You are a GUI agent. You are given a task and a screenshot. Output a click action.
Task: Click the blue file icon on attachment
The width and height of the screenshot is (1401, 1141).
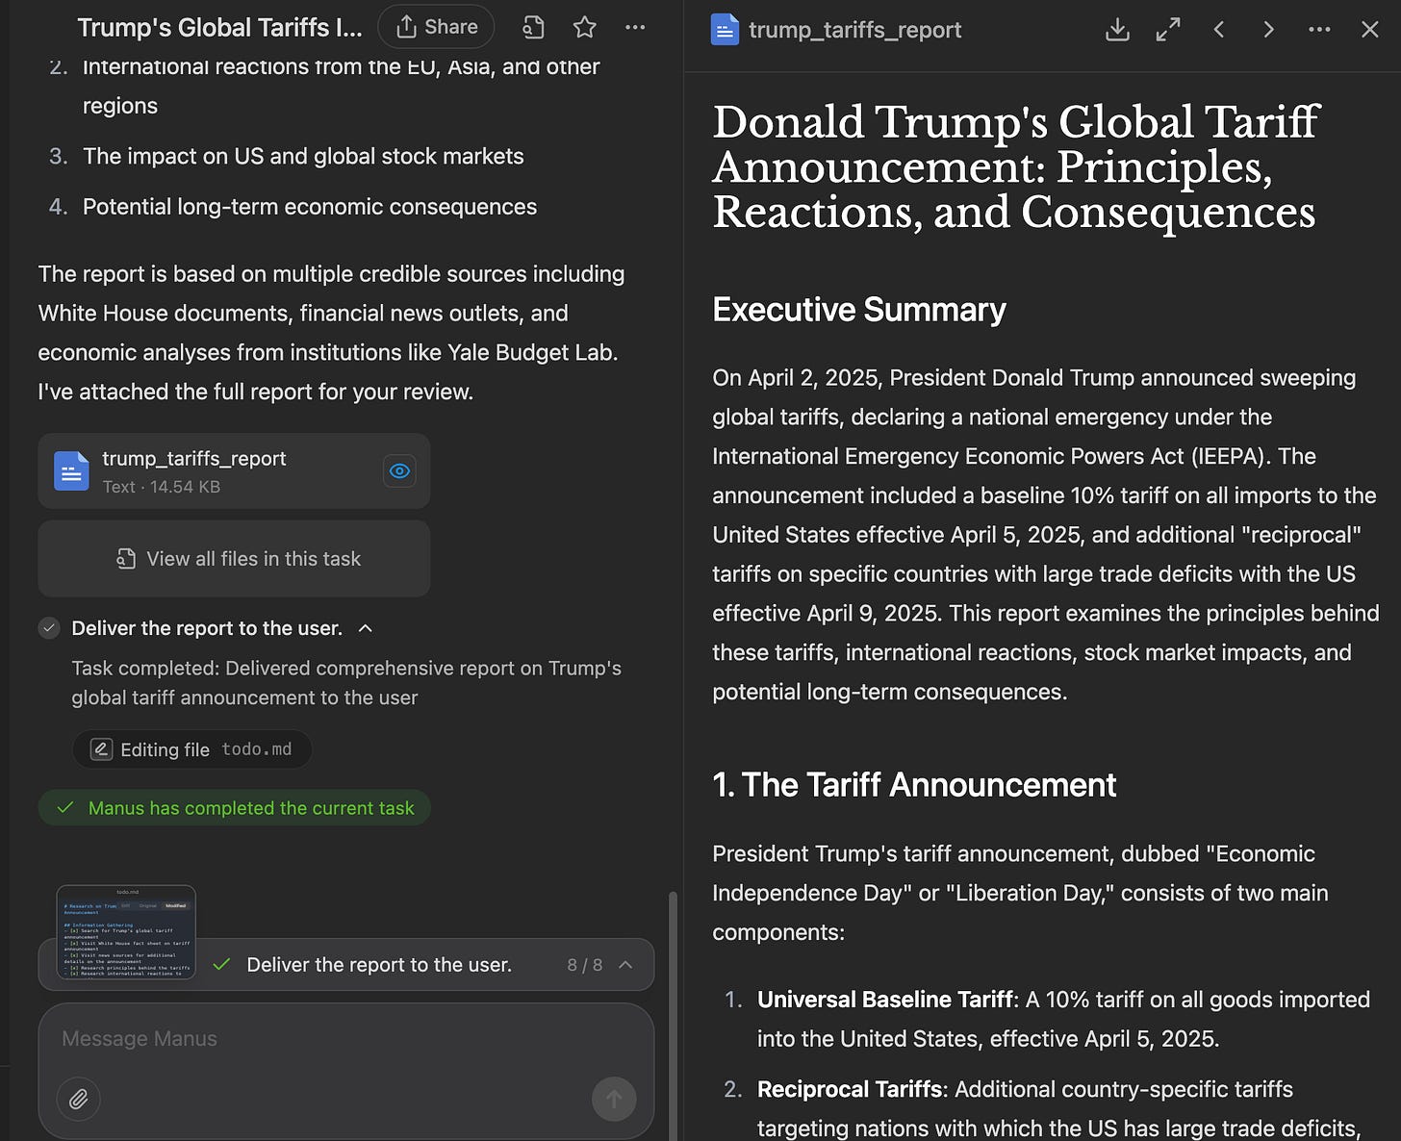point(71,471)
